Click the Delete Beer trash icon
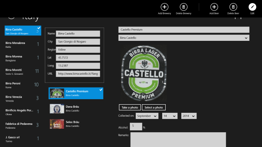262x147 pixels. pos(233,7)
